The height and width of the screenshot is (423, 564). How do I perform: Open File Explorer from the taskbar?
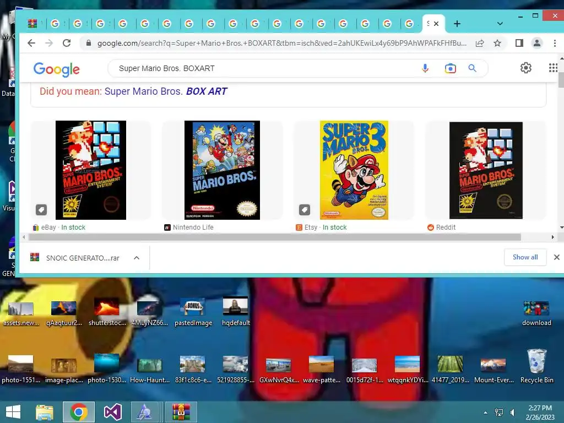[x=45, y=412]
